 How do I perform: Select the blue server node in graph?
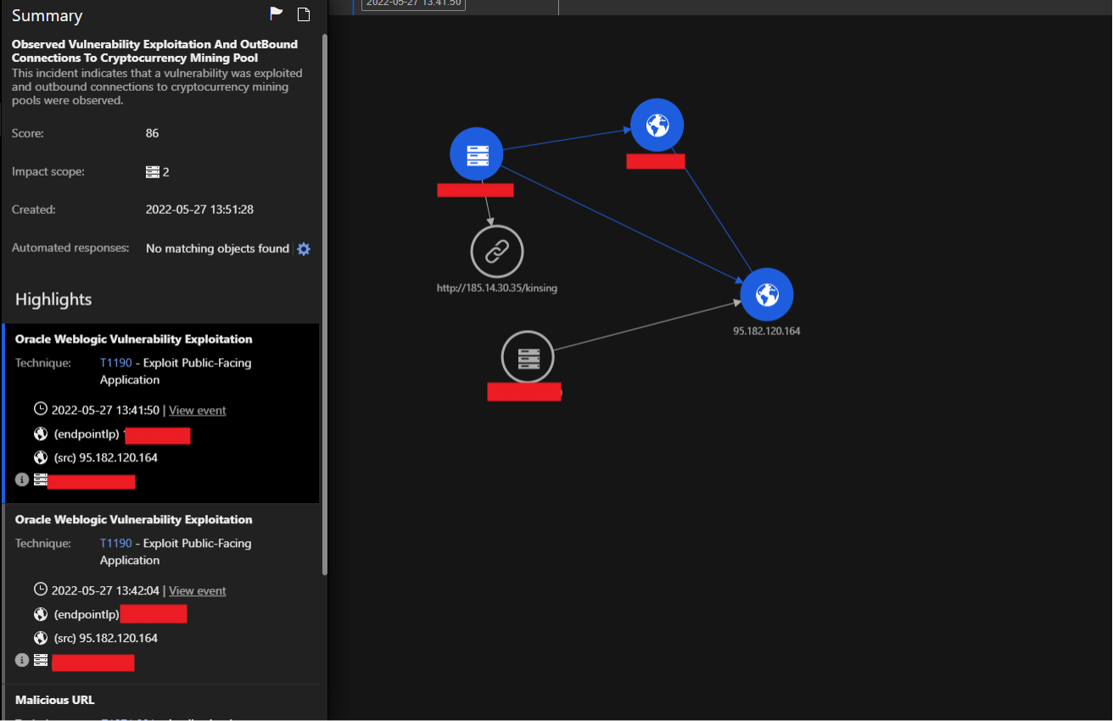[476, 154]
